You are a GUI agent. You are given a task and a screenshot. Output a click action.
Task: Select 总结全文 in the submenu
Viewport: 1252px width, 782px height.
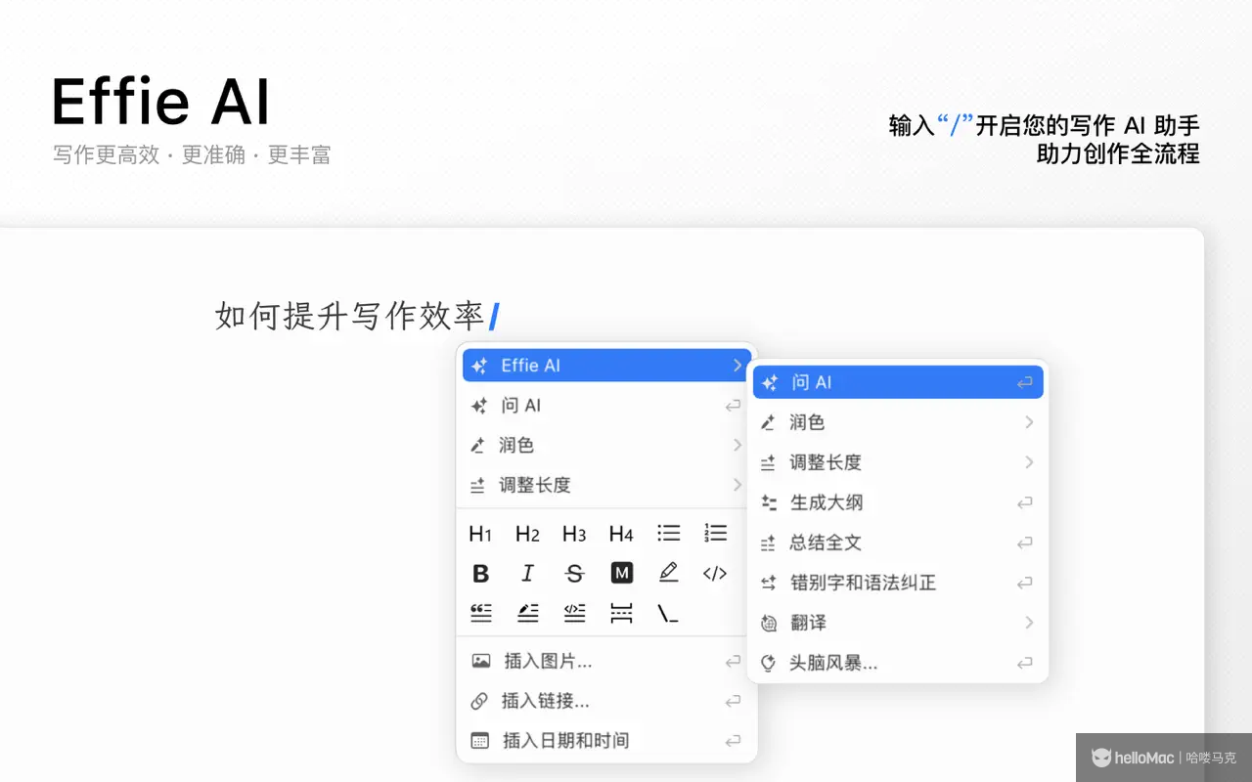(898, 543)
